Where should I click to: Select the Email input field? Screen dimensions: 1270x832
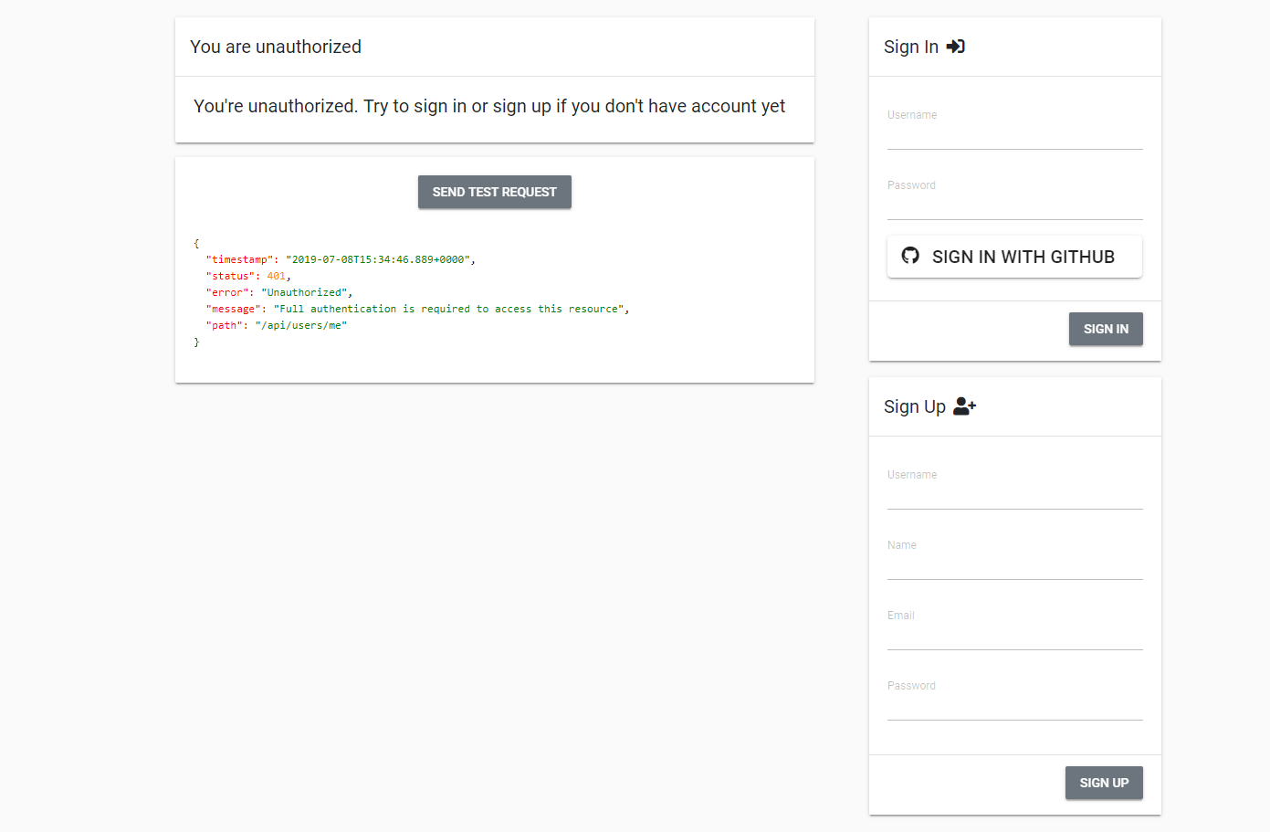coord(1014,634)
